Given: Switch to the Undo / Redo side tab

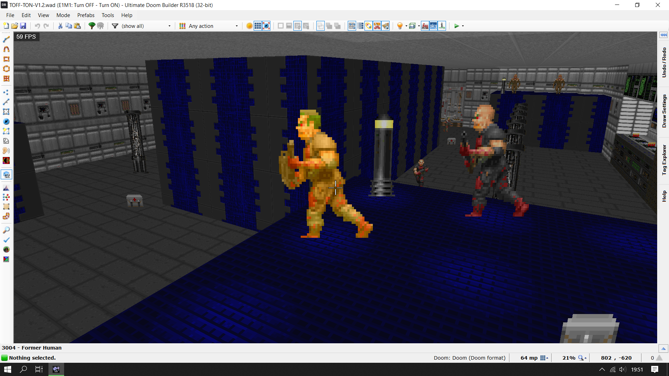Looking at the screenshot, I should 664,63.
